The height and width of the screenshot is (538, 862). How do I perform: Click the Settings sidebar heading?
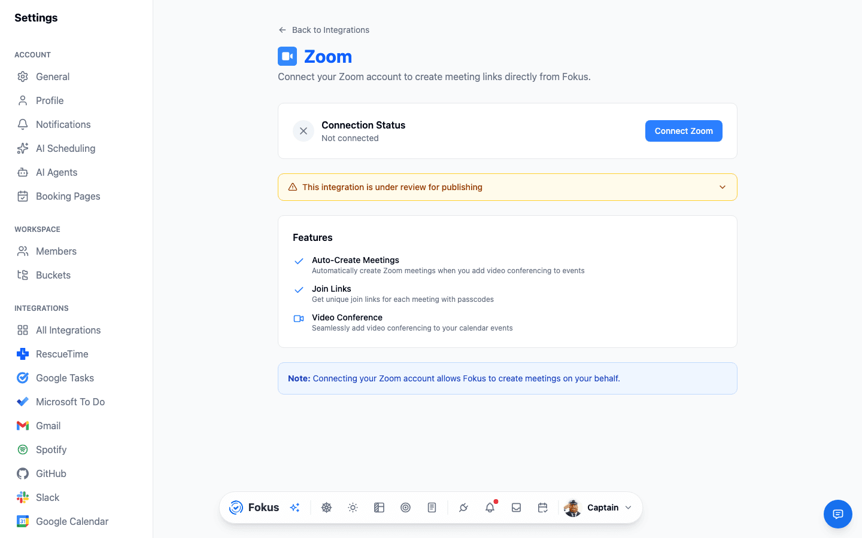pos(36,18)
